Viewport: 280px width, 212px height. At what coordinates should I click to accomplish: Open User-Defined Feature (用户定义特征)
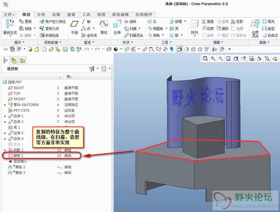53,22
